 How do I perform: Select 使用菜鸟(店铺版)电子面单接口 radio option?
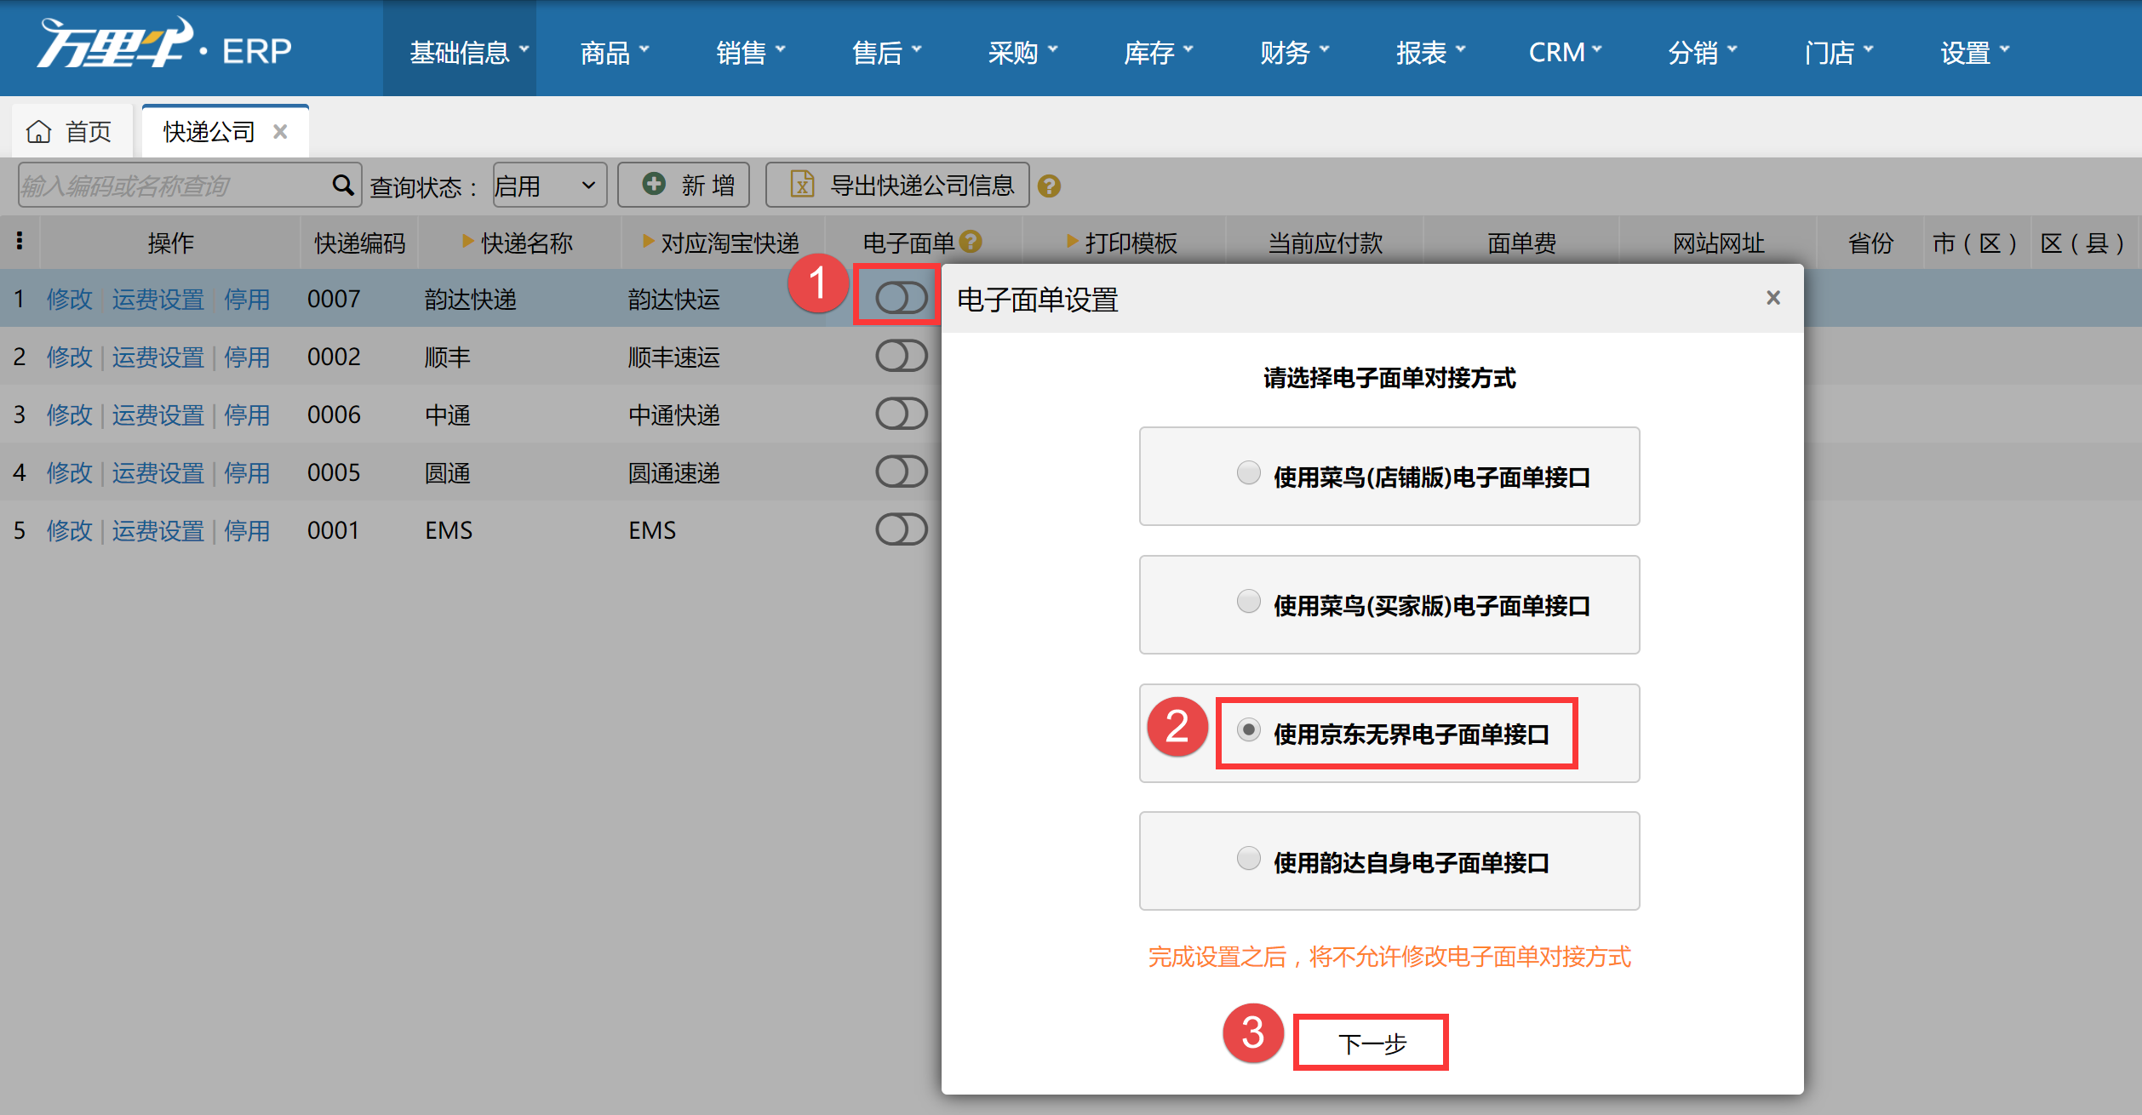click(1248, 472)
